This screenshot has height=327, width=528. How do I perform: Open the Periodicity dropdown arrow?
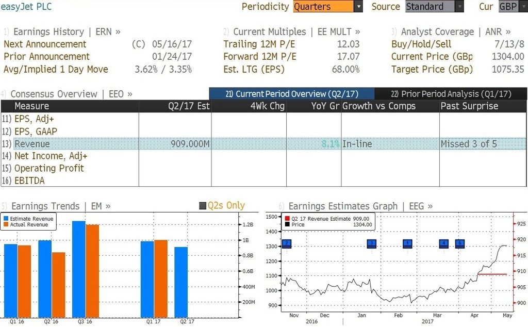(359, 6)
